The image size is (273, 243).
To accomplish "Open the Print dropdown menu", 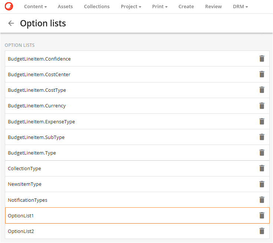I will pos(160,7).
